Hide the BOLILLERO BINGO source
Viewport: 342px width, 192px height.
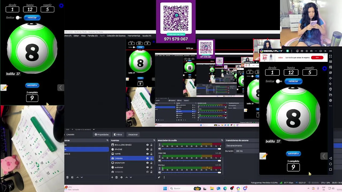point(147,145)
